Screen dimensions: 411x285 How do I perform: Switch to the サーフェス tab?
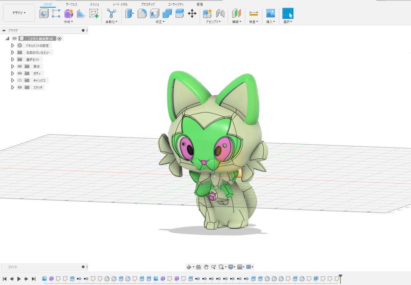71,4
